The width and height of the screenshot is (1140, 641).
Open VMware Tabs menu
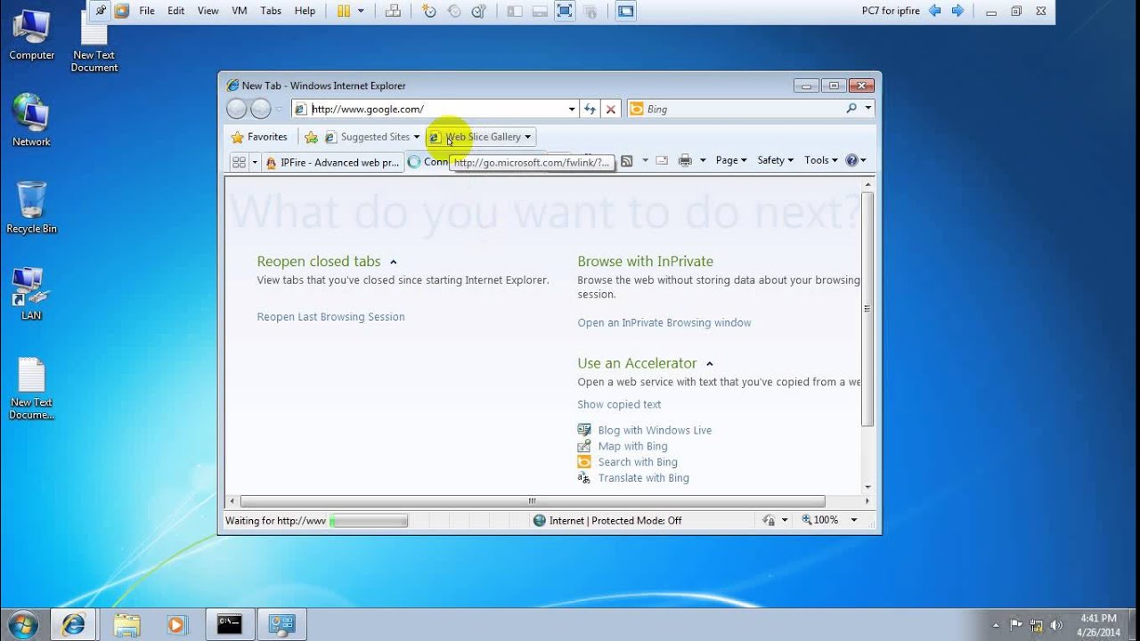coord(271,11)
